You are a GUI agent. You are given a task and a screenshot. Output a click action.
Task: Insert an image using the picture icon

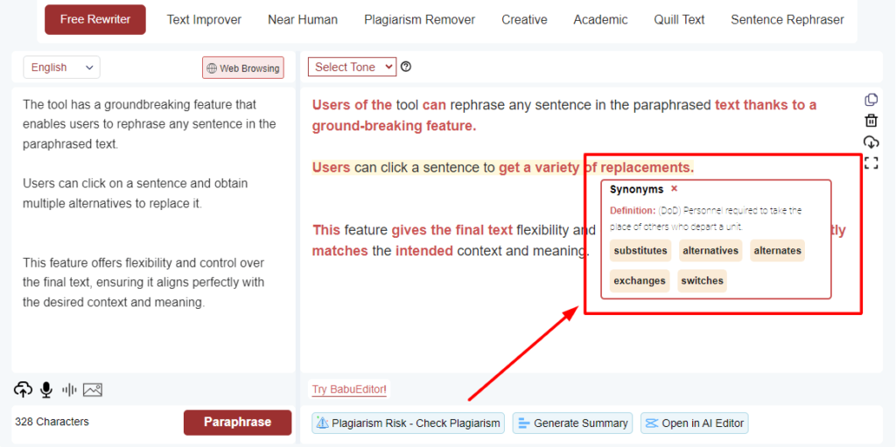pos(93,390)
